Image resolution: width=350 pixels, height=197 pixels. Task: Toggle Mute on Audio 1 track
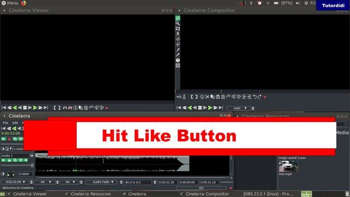pos(26,160)
